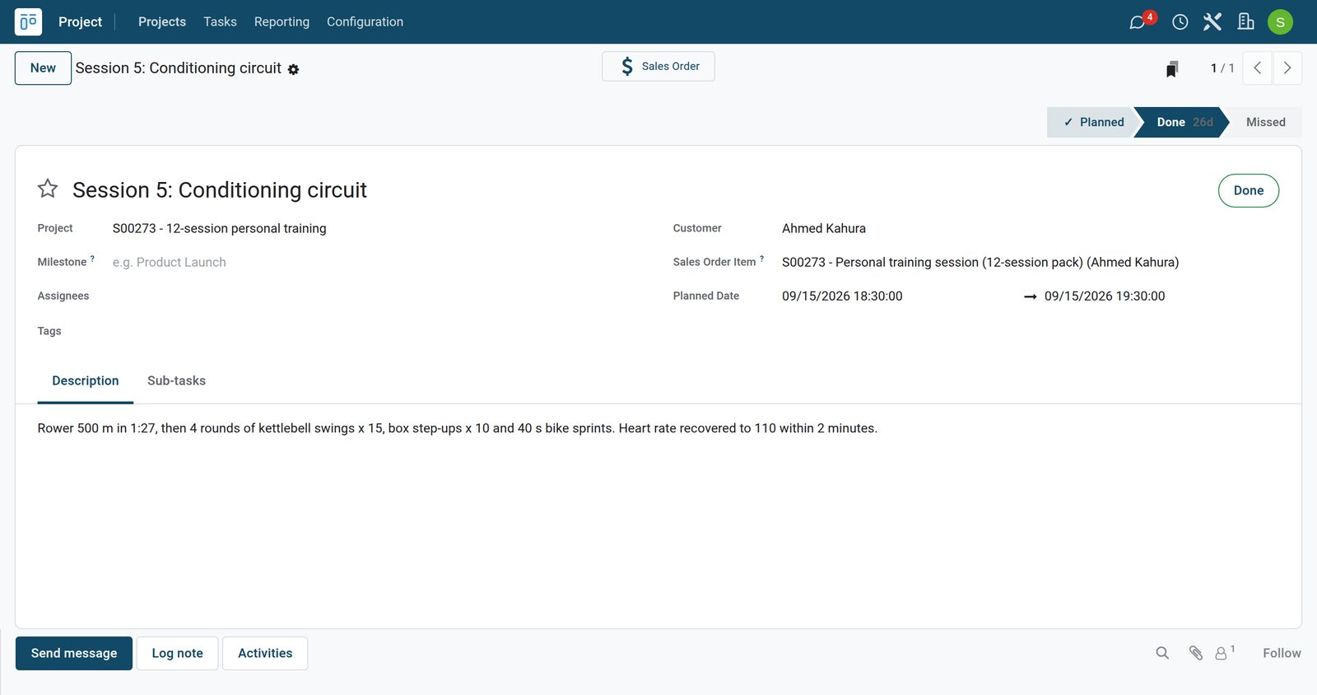Open the user avatar menu
Image resolution: width=1317 pixels, height=695 pixels.
pos(1280,22)
